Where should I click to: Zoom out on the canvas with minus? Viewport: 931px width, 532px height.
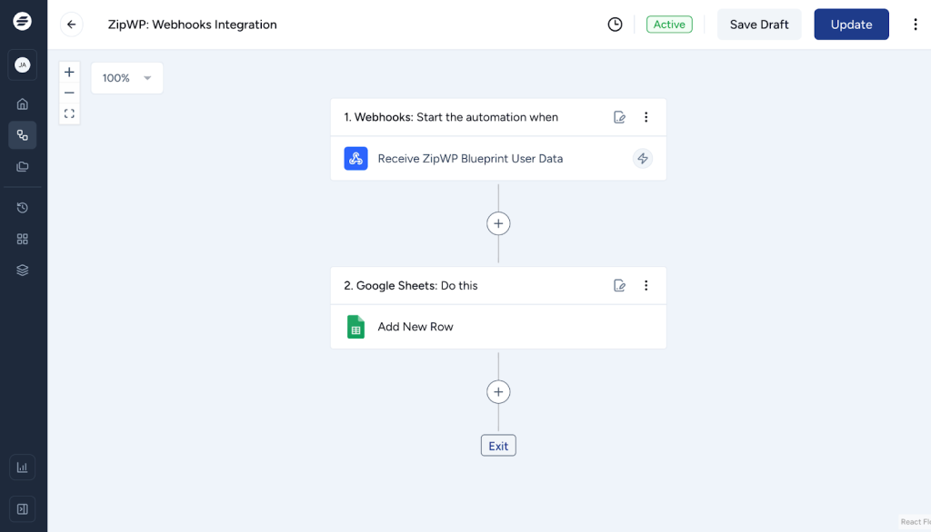(69, 93)
